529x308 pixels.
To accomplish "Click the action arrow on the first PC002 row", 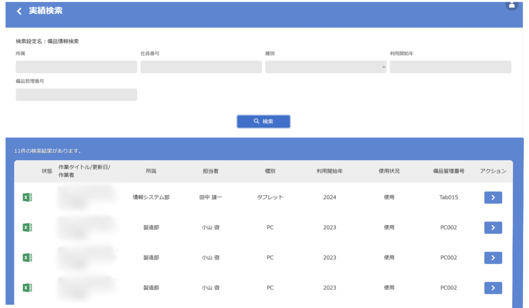I will [493, 227].
